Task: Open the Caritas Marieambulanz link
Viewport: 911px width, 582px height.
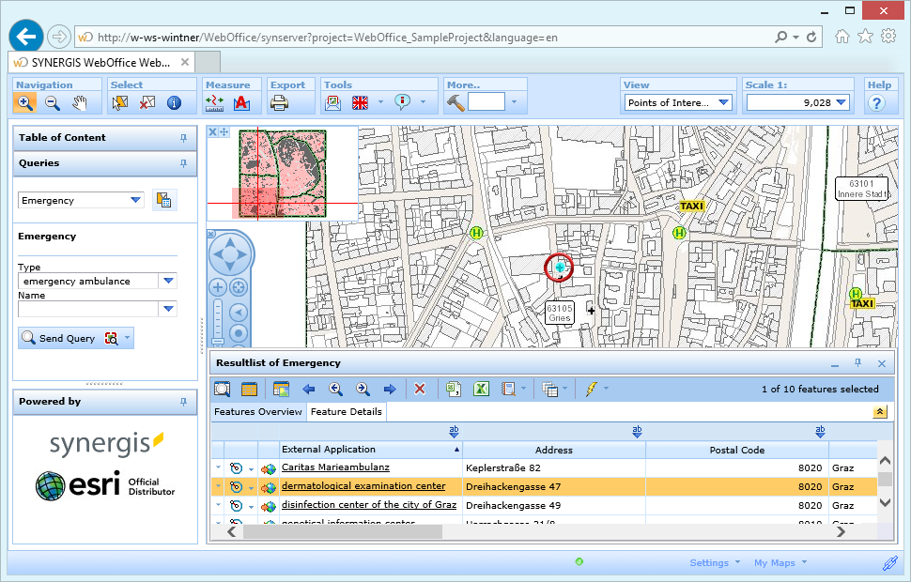Action: point(335,467)
